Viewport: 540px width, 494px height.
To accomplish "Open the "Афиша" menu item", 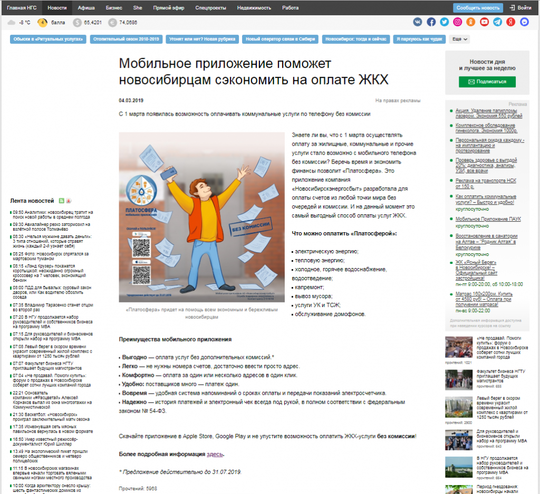I will click(x=86, y=8).
